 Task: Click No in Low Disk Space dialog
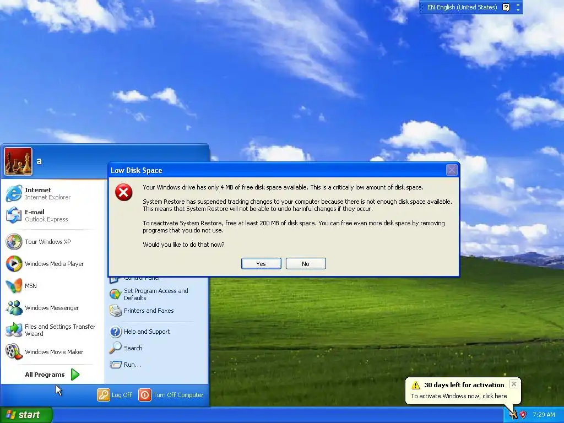306,264
